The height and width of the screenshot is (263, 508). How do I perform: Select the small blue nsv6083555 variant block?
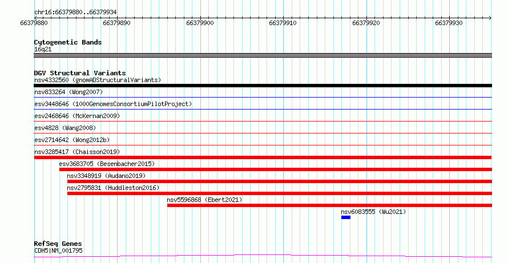[x=346, y=217]
